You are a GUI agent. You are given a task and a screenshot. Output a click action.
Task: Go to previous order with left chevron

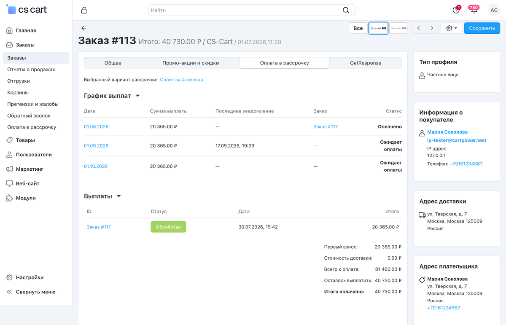[x=418, y=28]
